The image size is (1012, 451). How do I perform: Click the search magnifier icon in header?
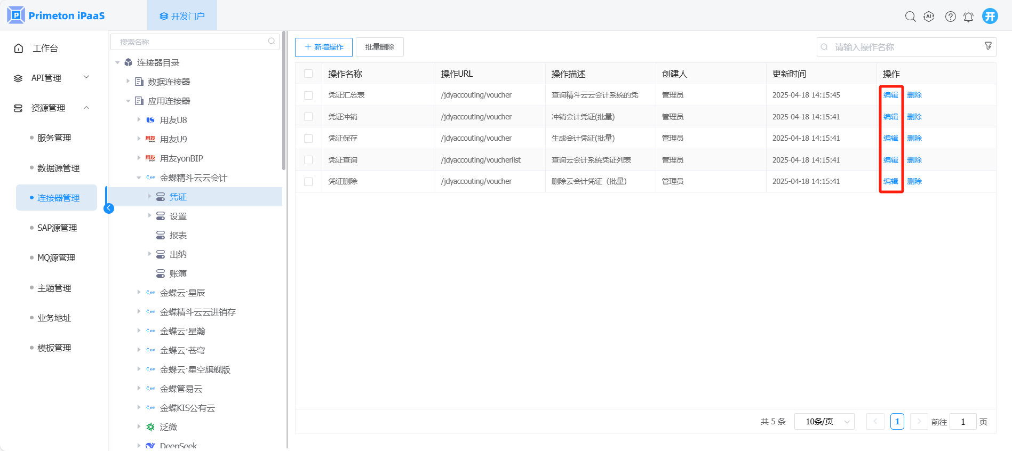pyautogui.click(x=910, y=17)
